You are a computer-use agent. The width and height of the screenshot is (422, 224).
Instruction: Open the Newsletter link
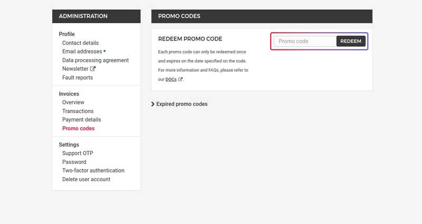(x=75, y=69)
